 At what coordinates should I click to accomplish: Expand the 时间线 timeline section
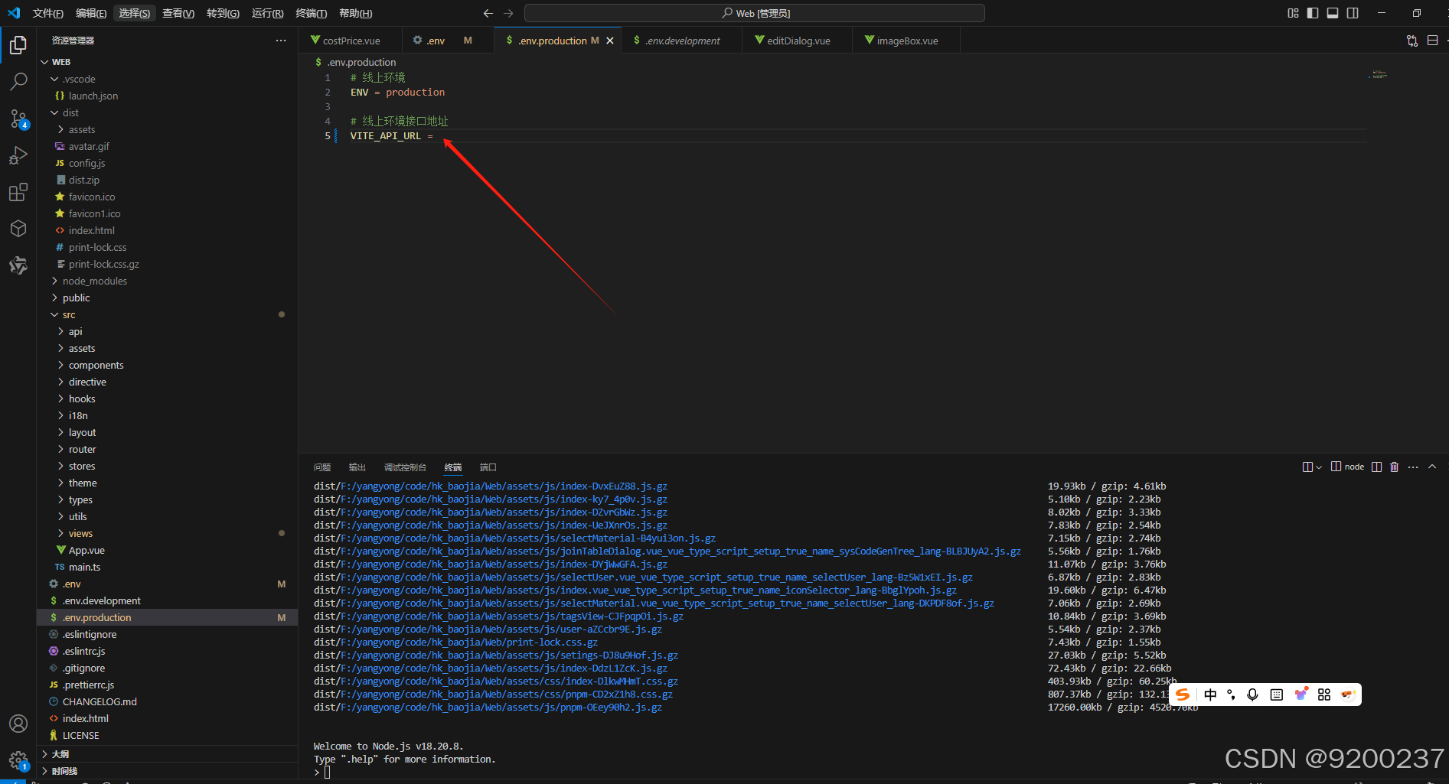point(167,771)
